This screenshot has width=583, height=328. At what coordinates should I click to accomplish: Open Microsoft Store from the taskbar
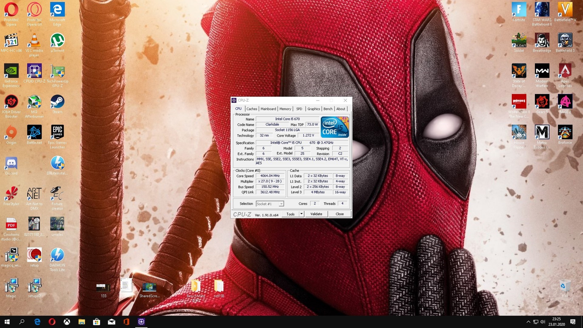point(97,322)
